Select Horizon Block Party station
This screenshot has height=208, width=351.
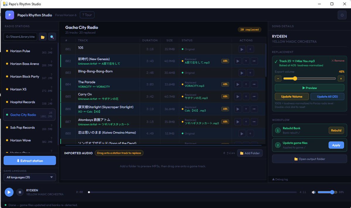(x=29, y=76)
